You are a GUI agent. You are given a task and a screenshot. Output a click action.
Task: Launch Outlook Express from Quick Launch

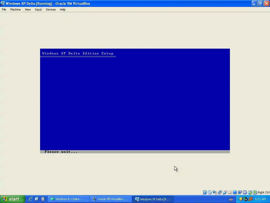(x=37, y=199)
